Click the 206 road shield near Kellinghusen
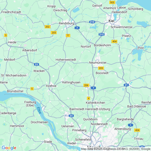The width and height of the screenshot is (151, 151). coord(86,85)
